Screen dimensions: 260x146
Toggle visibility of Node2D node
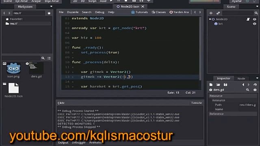point(255,19)
